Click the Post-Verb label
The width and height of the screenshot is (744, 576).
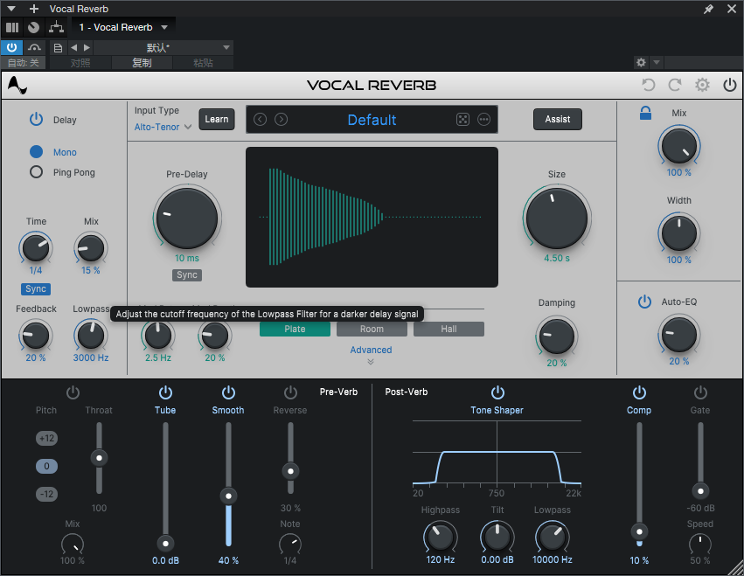coord(407,392)
